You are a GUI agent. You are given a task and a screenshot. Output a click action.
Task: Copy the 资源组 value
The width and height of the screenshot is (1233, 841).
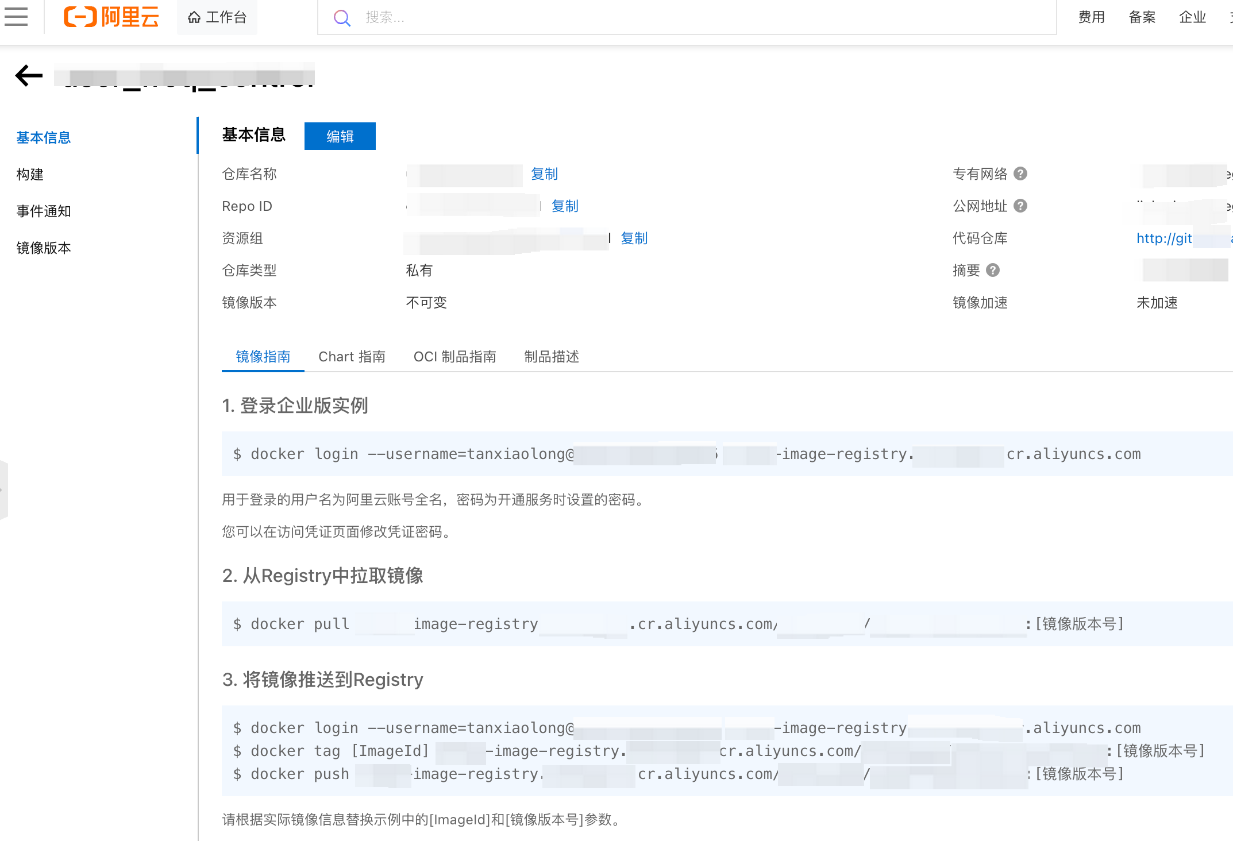(x=634, y=238)
